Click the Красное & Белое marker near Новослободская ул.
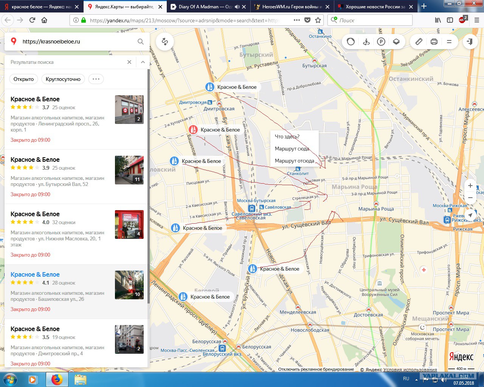This screenshot has width=484, height=387. pyautogui.click(x=252, y=269)
